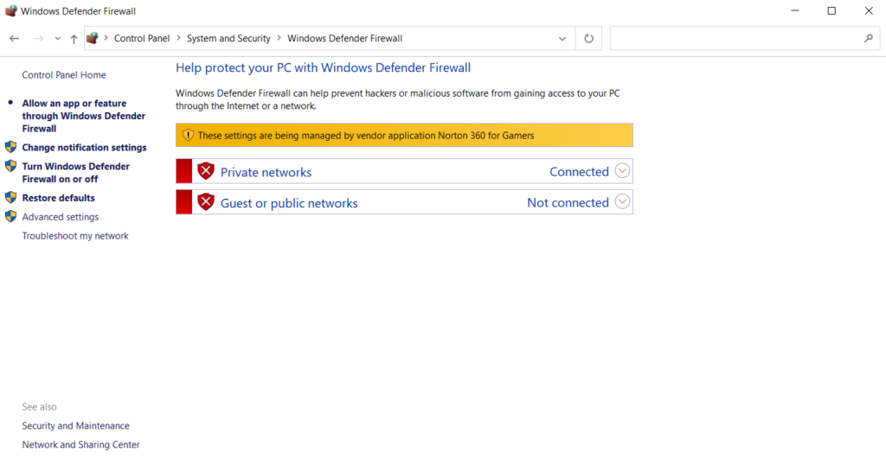Screen dimensions: 886x465
Task: Click the firewall icon in address bar
Action: point(92,38)
